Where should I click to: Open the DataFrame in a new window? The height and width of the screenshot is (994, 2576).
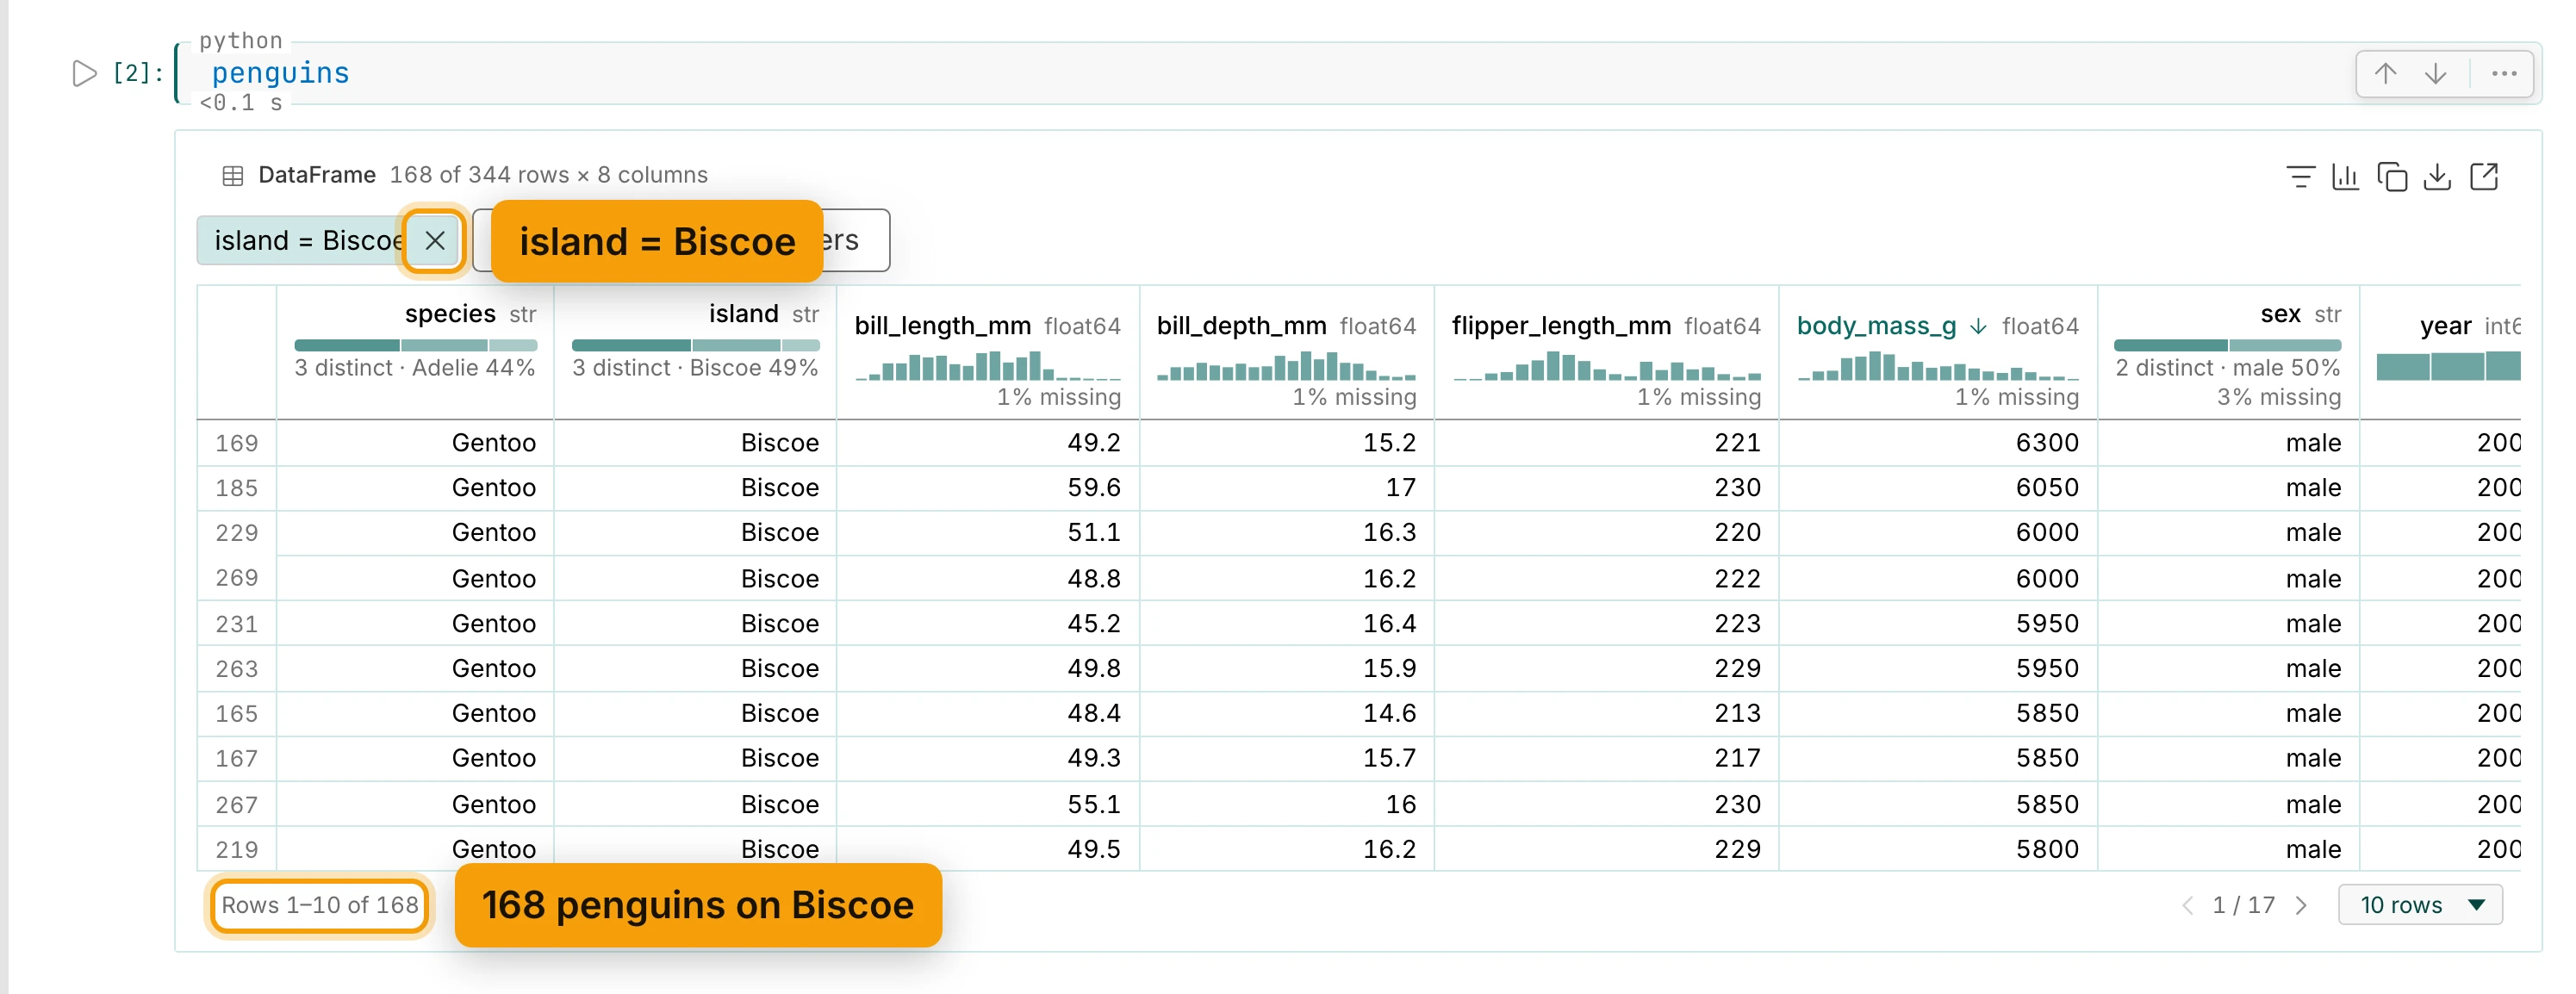coord(2484,177)
